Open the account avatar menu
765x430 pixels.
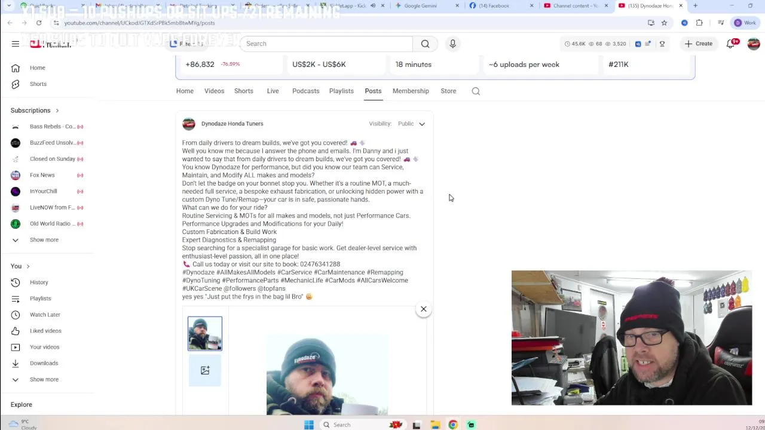tap(753, 44)
